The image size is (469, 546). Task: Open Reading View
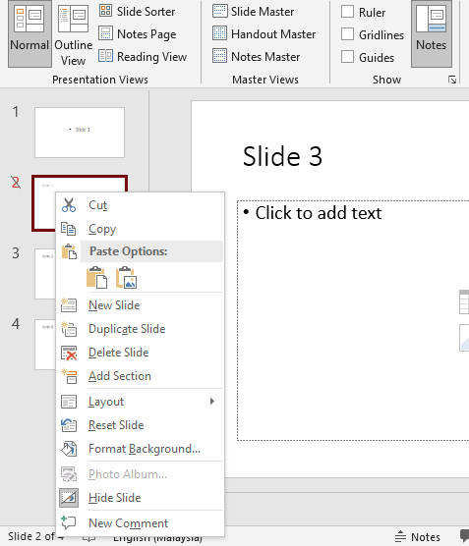coord(143,56)
